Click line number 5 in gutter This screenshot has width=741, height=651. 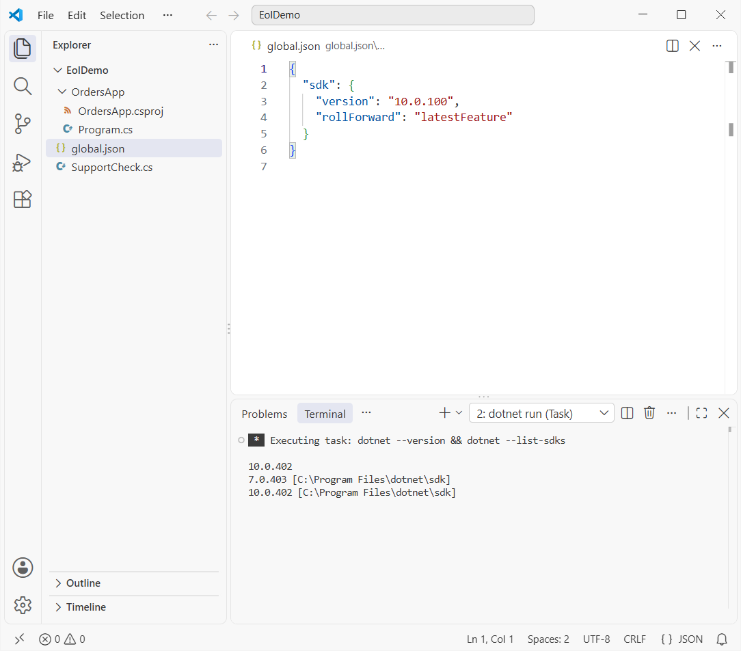coord(264,134)
